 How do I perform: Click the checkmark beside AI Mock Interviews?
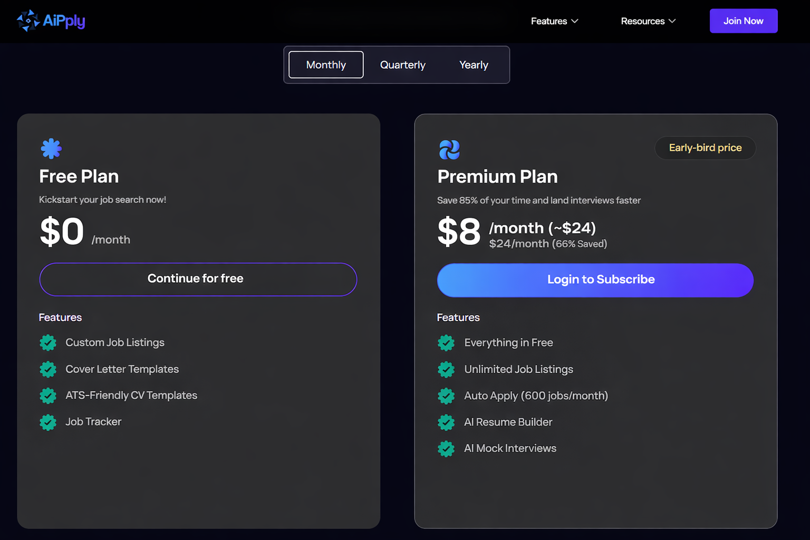pyautogui.click(x=446, y=448)
